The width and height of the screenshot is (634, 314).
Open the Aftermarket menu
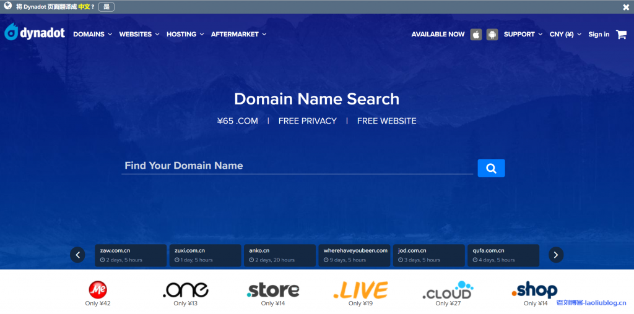pyautogui.click(x=238, y=35)
